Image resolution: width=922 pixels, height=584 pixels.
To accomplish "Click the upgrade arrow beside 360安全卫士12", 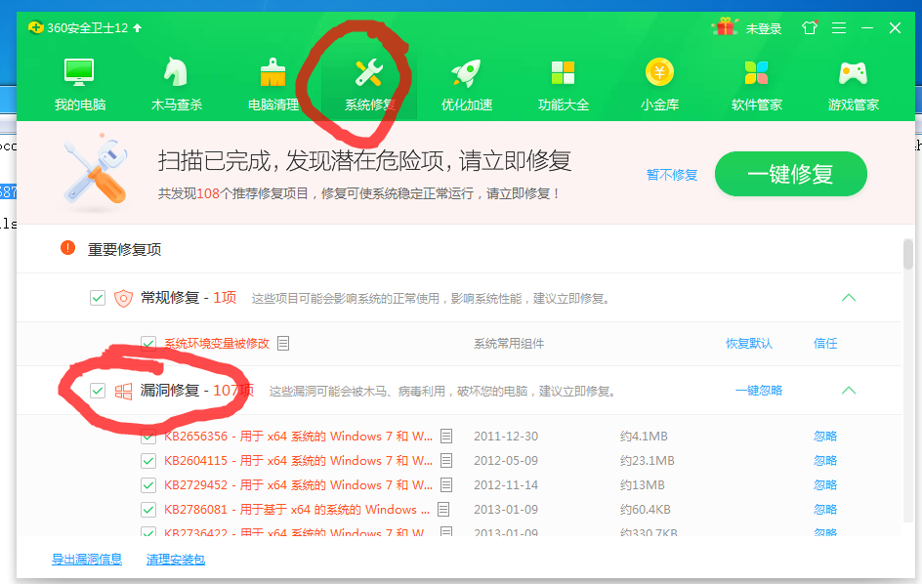I will click(x=137, y=27).
